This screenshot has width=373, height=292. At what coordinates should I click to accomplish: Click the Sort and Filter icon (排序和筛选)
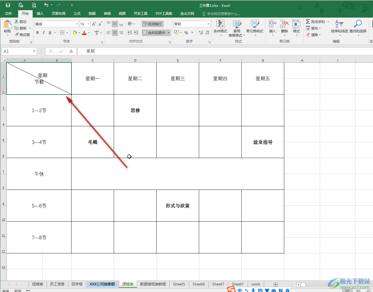click(339, 24)
